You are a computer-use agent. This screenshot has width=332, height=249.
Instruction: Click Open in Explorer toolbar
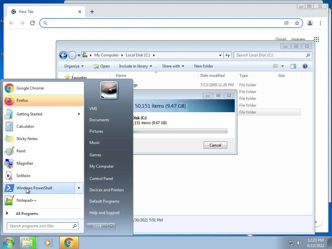101,66
